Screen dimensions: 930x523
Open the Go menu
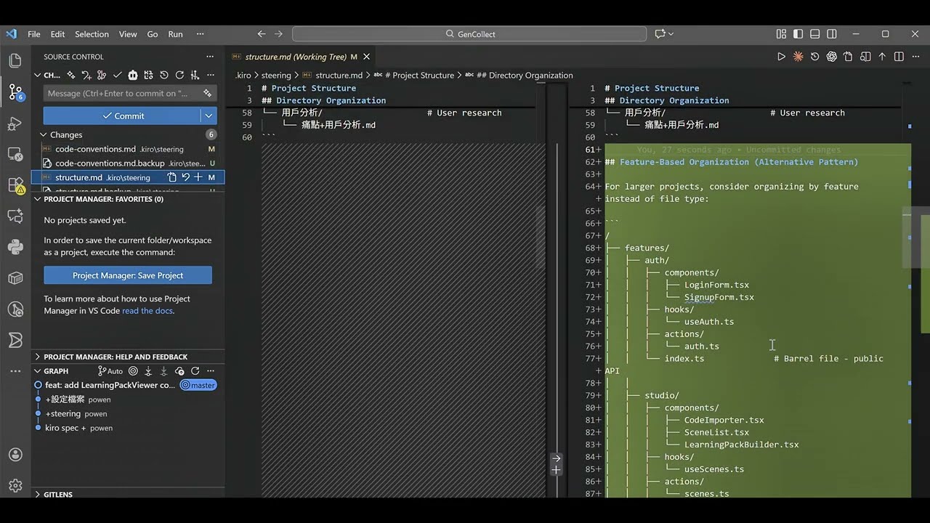point(153,34)
